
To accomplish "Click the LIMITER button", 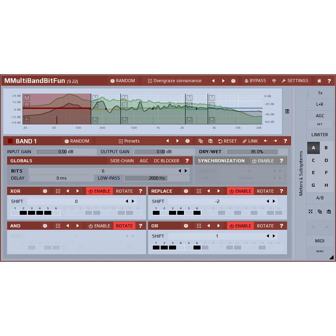I will click(320, 135).
